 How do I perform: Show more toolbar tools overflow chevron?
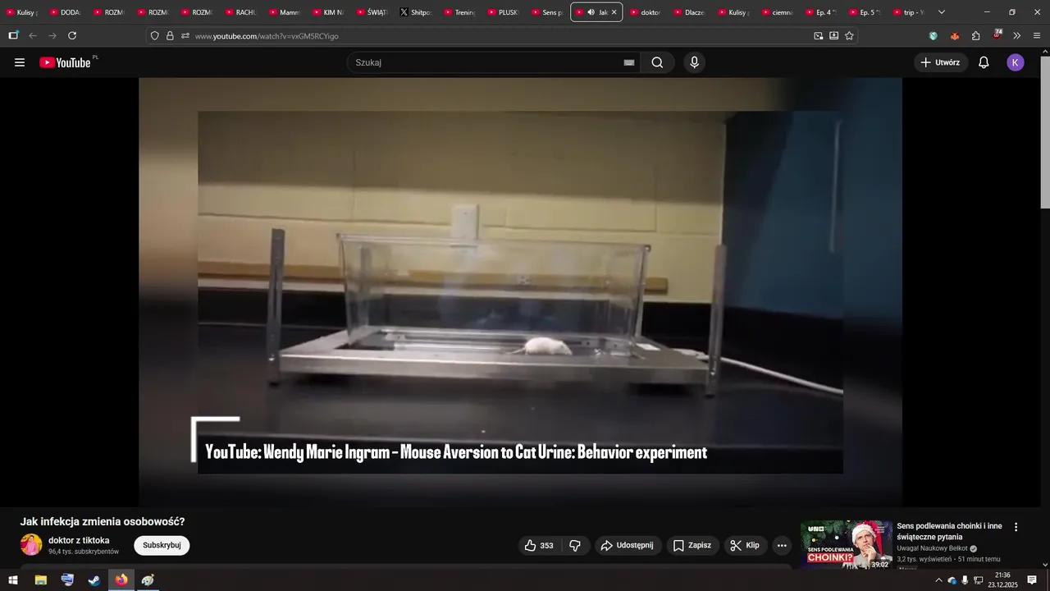[x=1017, y=35]
